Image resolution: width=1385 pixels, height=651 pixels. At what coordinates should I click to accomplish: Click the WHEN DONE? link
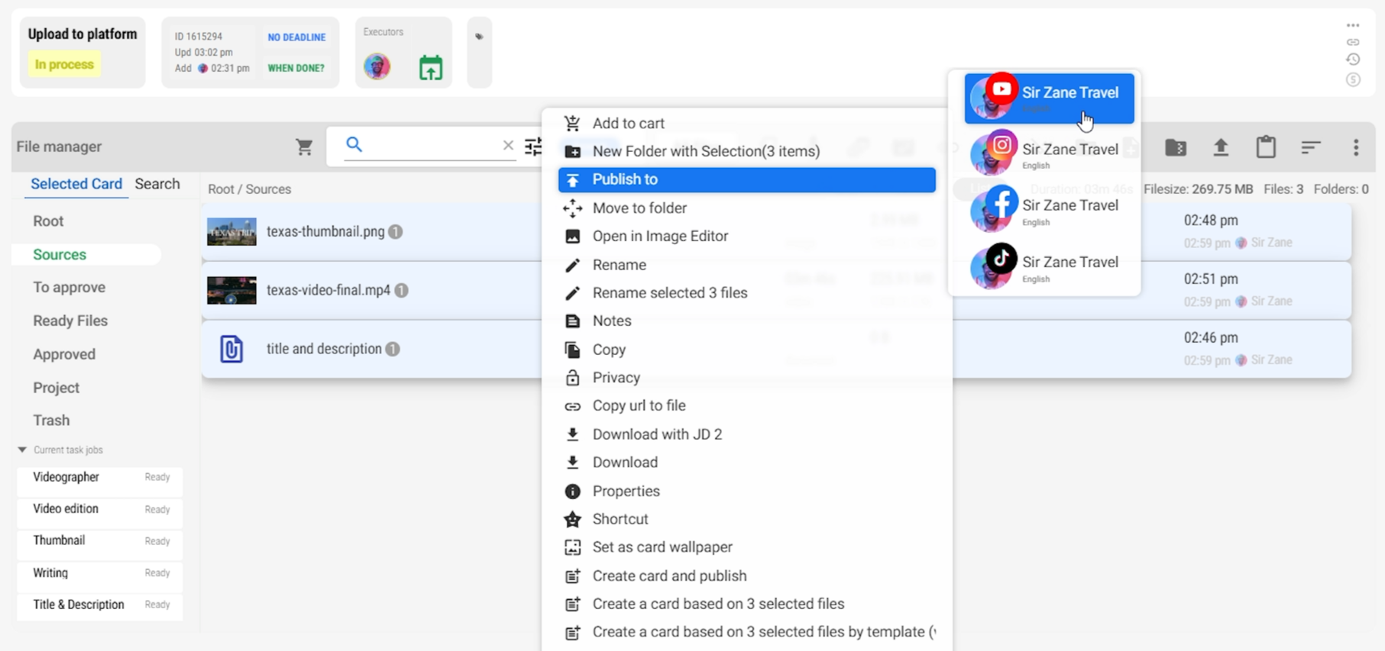click(296, 68)
